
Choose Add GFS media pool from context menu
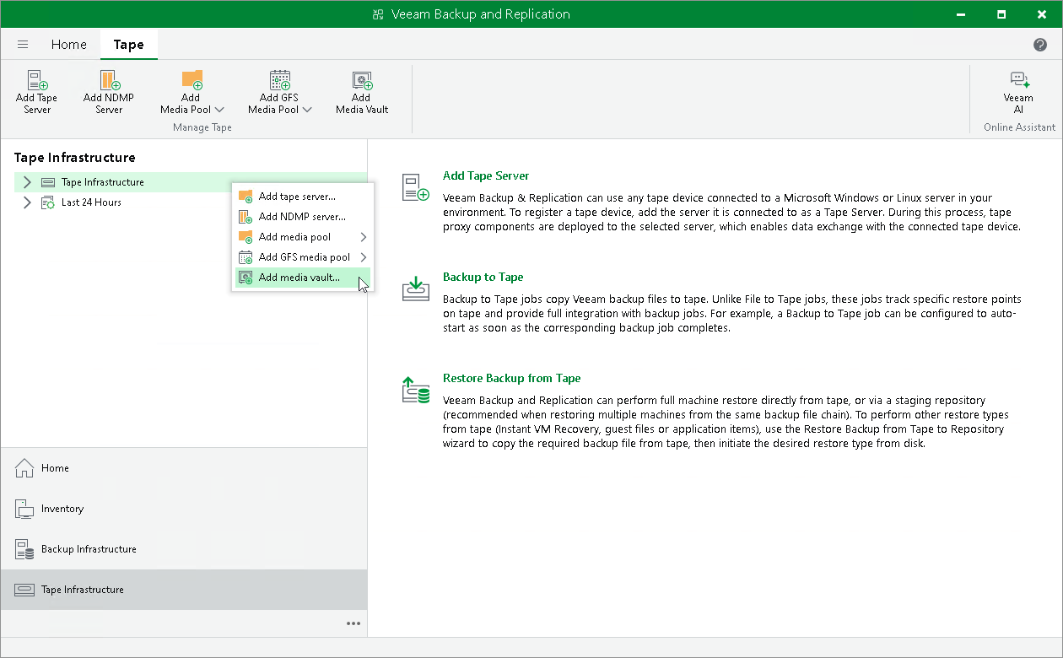pos(301,257)
